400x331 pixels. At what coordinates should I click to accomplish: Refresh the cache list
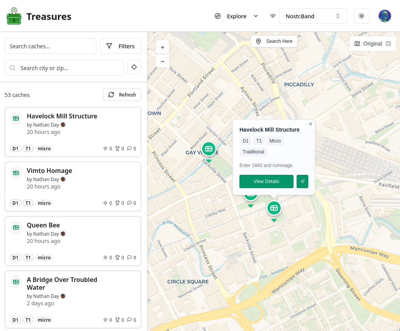click(x=122, y=95)
